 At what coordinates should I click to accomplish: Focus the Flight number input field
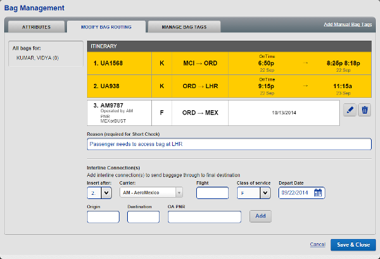coord(212,193)
